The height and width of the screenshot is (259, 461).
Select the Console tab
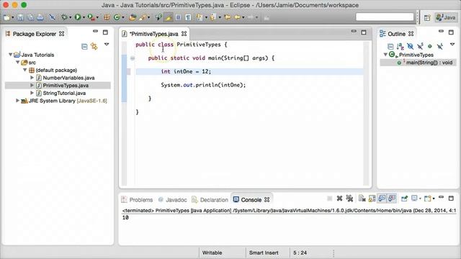[x=251, y=200]
